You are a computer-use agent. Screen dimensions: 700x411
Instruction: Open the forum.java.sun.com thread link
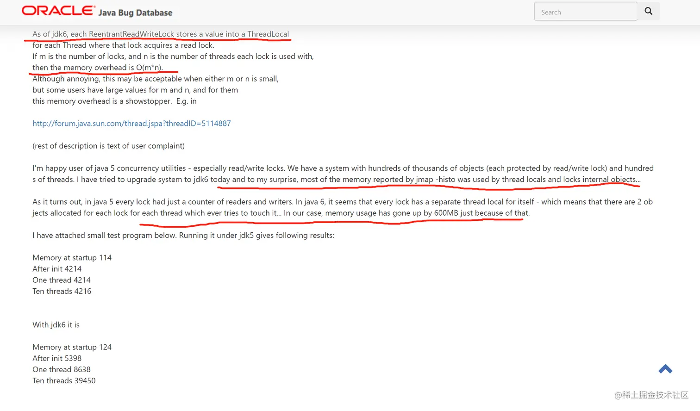(131, 123)
